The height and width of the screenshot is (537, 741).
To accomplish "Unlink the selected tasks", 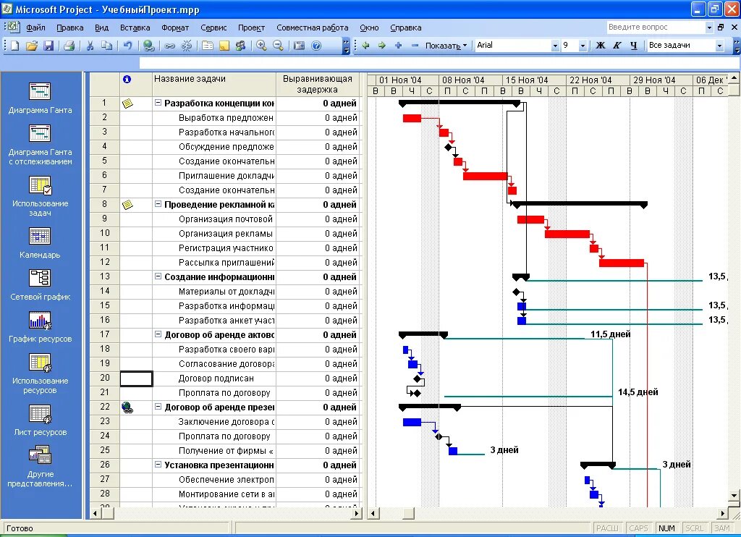I will (x=187, y=46).
